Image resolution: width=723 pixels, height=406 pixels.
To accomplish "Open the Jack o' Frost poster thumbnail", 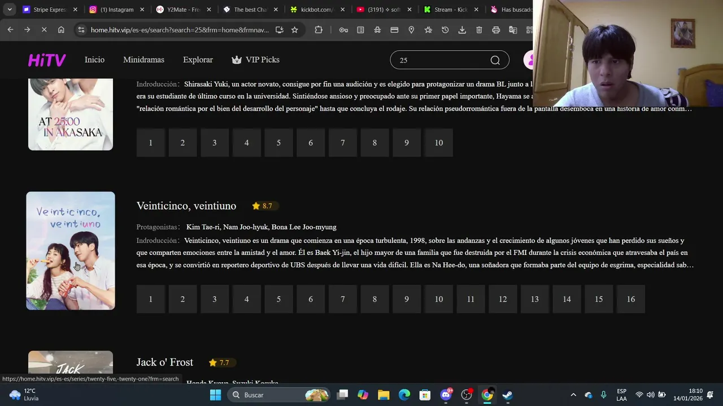I will (x=71, y=363).
